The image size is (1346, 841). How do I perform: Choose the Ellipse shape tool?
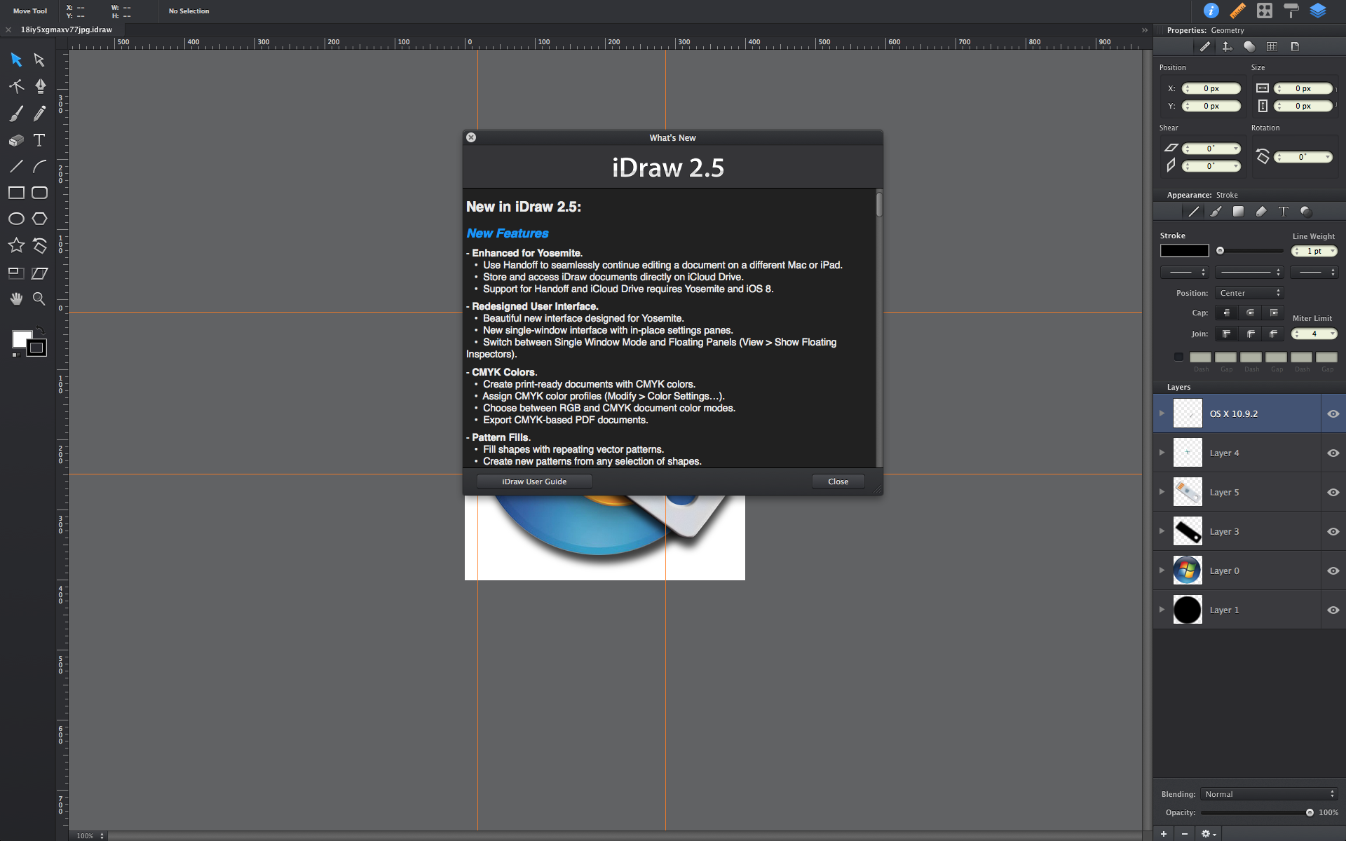point(16,219)
